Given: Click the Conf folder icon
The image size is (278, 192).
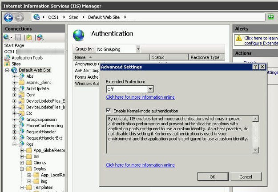Looking at the screenshot, I should 22,95.
